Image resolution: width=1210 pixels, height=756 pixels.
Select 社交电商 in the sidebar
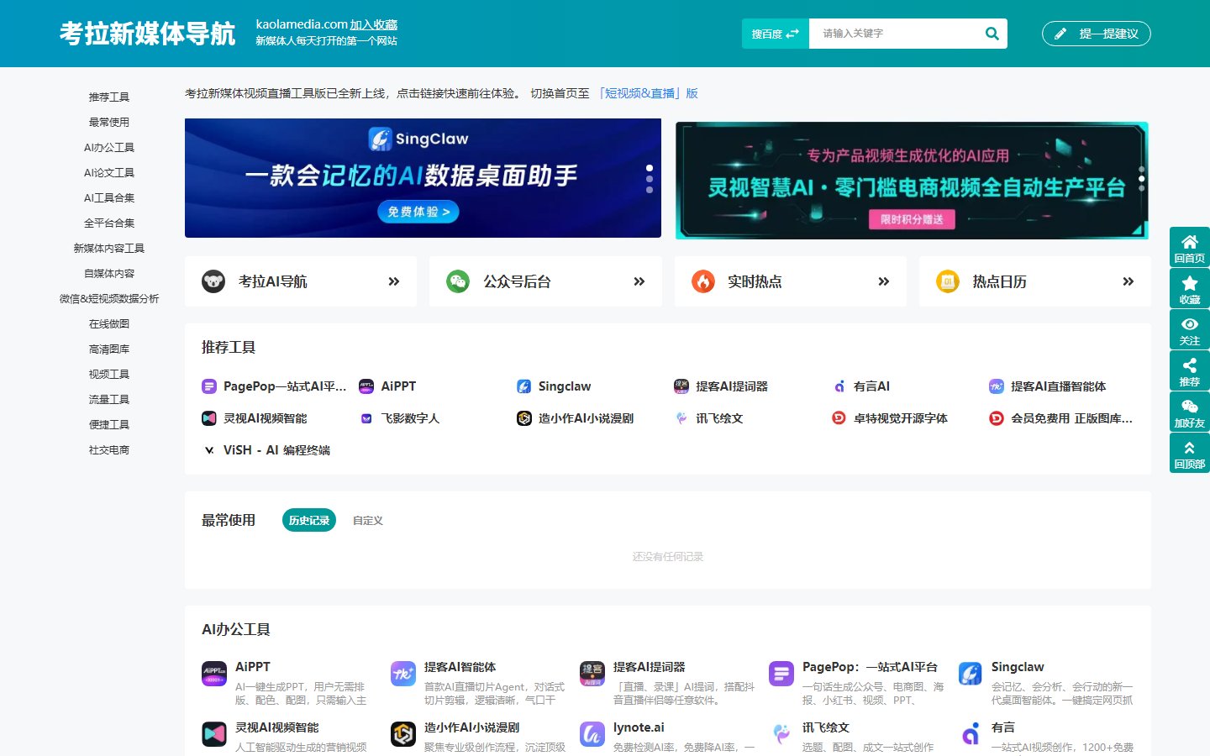click(x=109, y=450)
